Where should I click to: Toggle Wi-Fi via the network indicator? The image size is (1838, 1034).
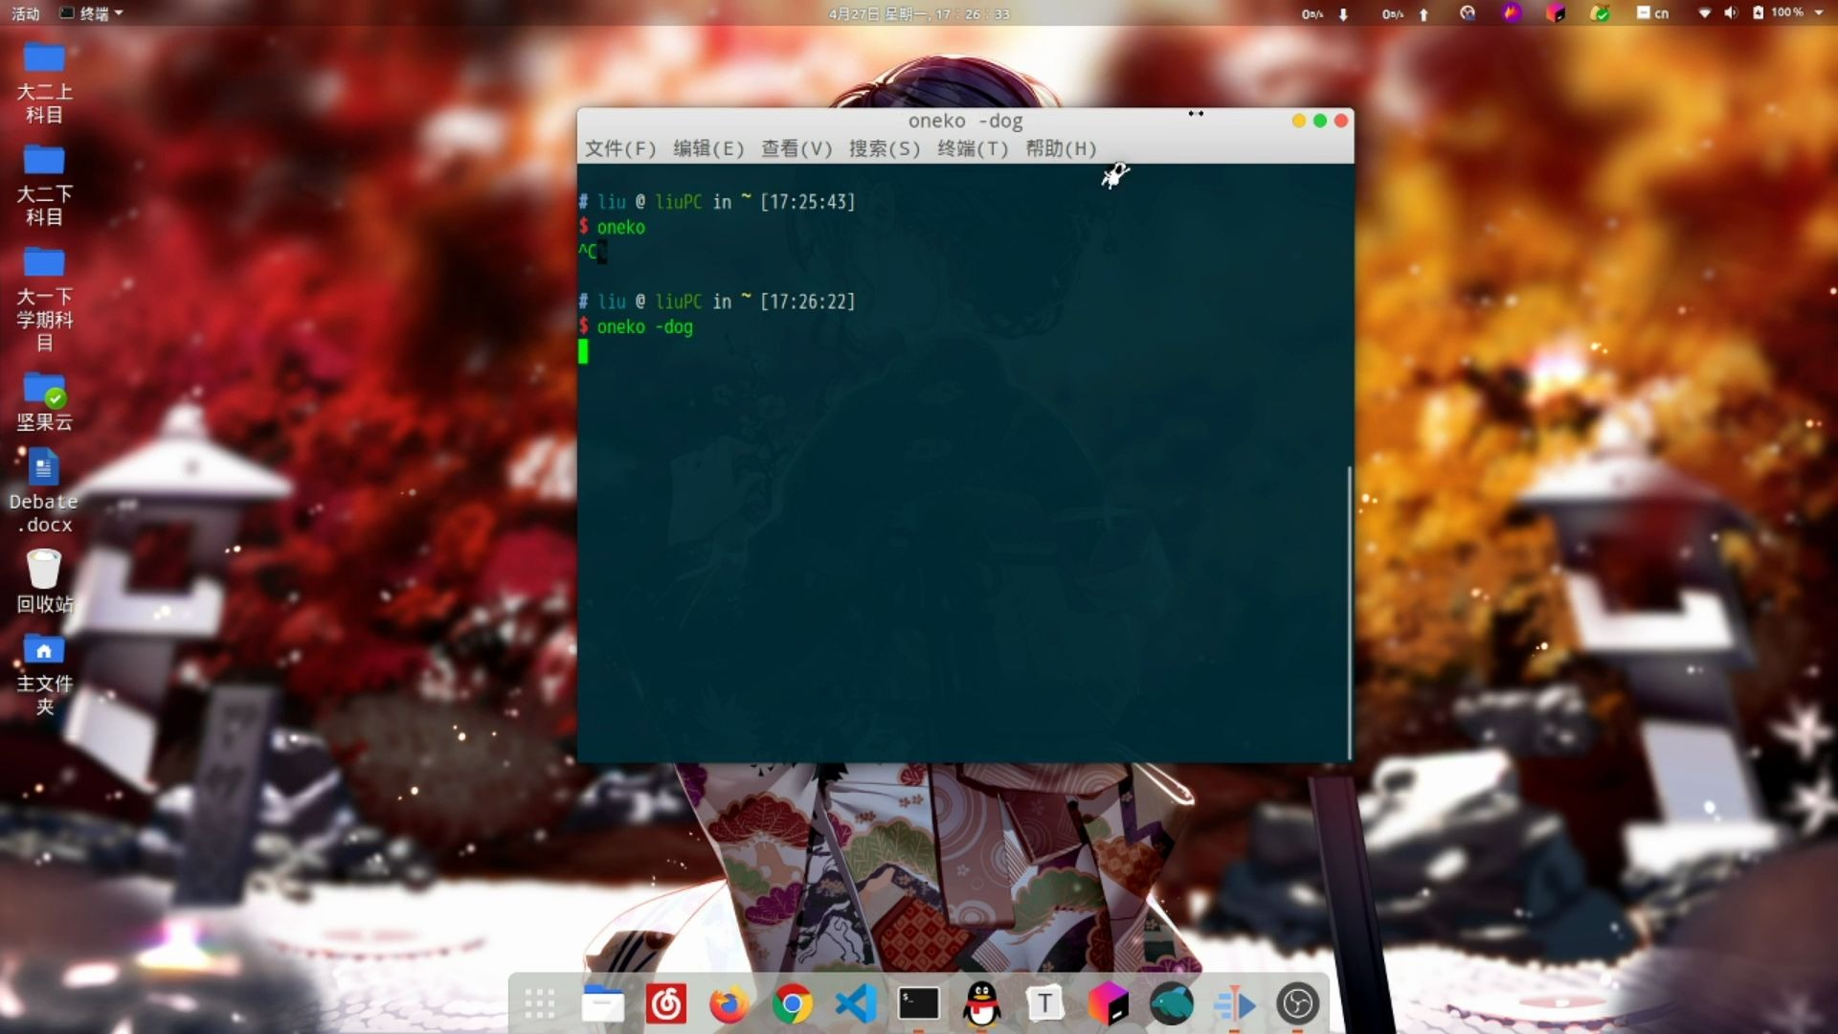point(1705,13)
